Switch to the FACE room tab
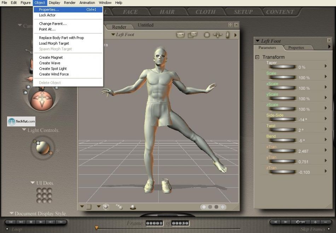 coord(130,12)
